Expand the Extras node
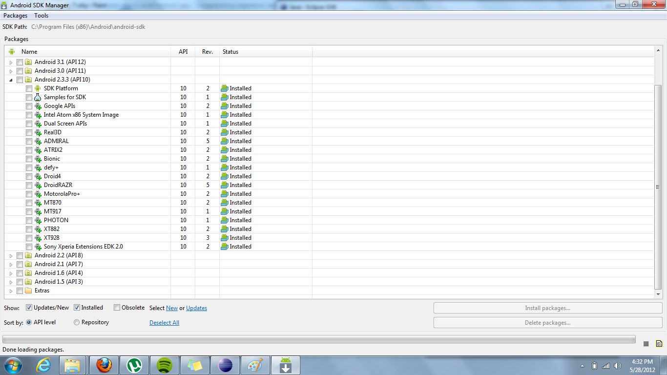 tap(11, 291)
